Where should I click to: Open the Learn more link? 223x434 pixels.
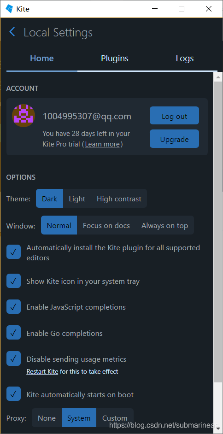point(102,144)
